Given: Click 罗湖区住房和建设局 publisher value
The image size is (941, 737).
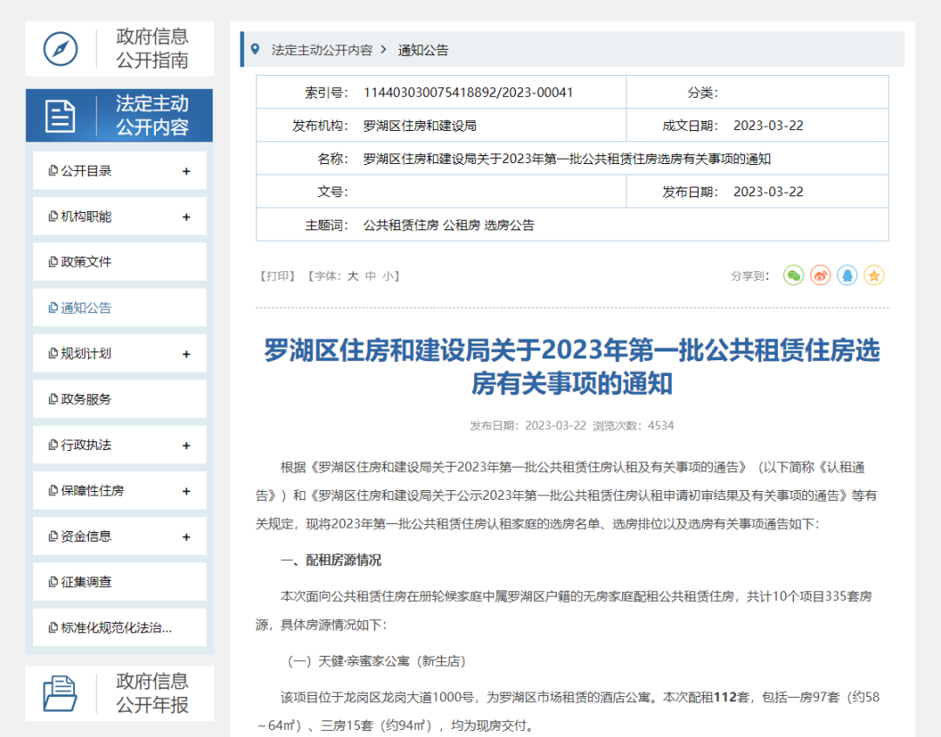Looking at the screenshot, I should point(419,126).
